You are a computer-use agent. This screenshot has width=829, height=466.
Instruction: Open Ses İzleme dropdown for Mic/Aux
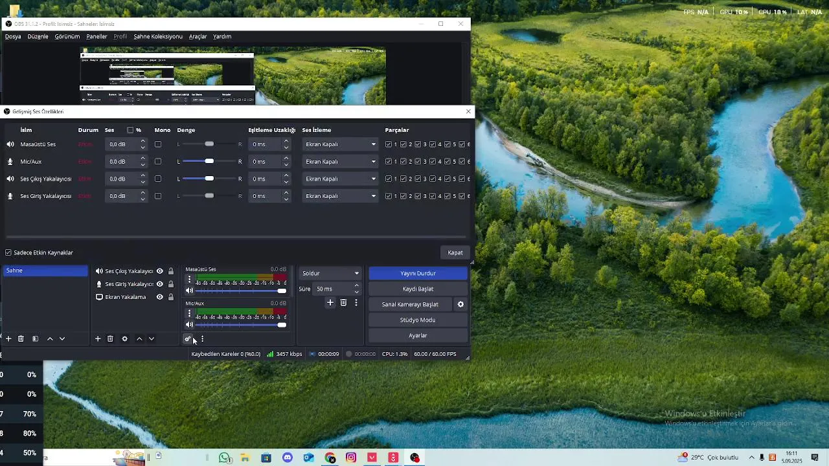coord(340,161)
